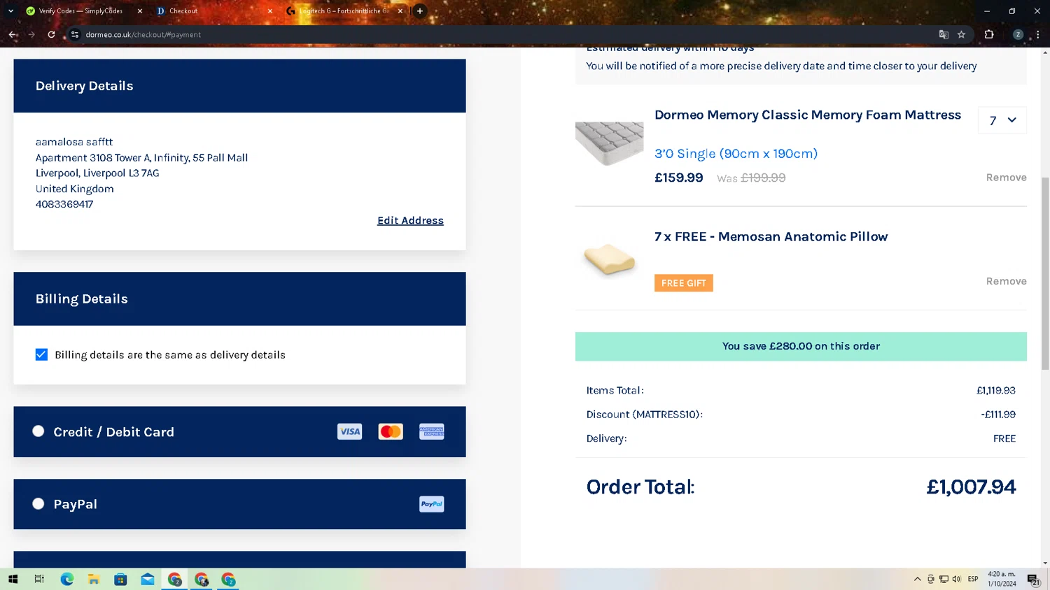This screenshot has height=590, width=1050.
Task: Click the Items Total value £1,119.93
Action: 995,390
